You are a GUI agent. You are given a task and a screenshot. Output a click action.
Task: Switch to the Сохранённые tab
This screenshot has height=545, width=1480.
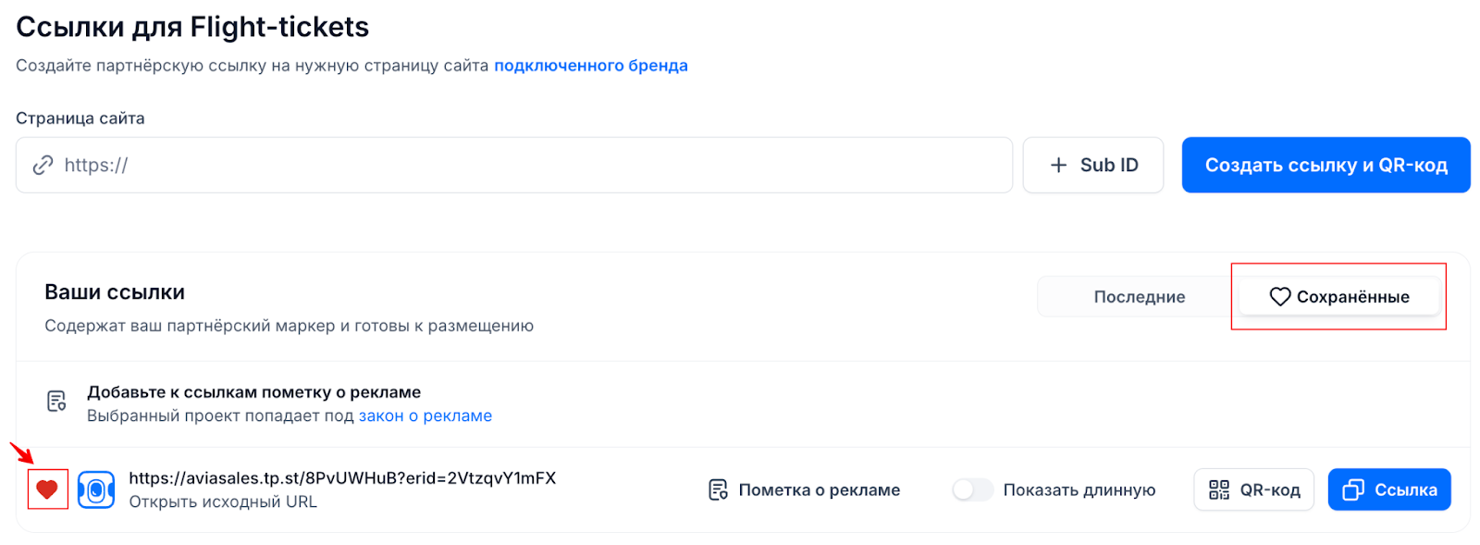coord(1338,297)
